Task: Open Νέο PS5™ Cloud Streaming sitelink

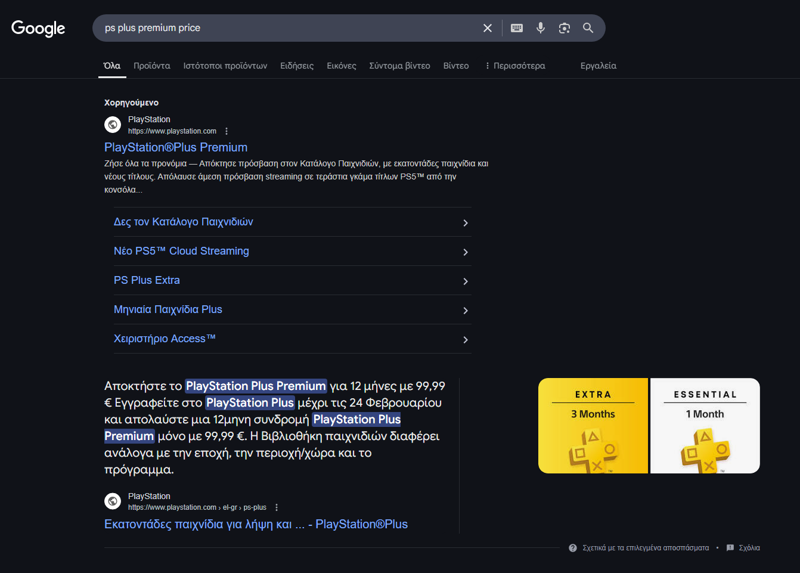Action: 181,251
